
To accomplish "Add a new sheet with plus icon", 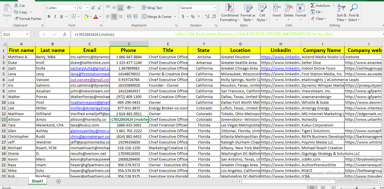I will coord(59,181).
